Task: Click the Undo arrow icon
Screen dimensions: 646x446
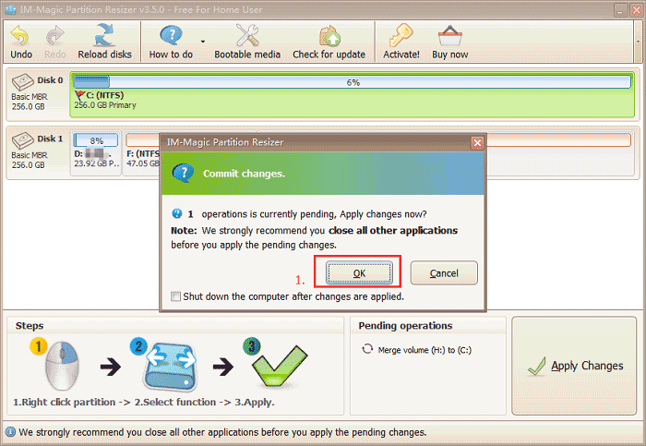Action: tap(19, 35)
